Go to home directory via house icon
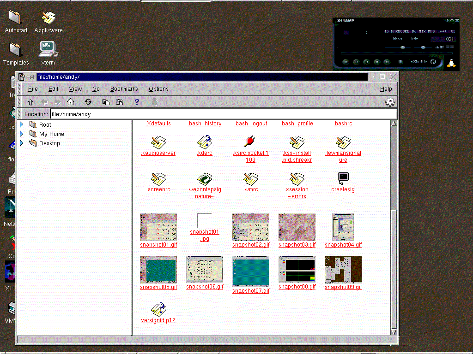Image resolution: width=473 pixels, height=354 pixels. point(71,102)
